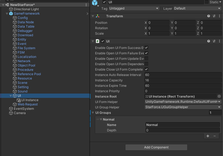Collapse the UI Groups list foldout

click(93, 113)
